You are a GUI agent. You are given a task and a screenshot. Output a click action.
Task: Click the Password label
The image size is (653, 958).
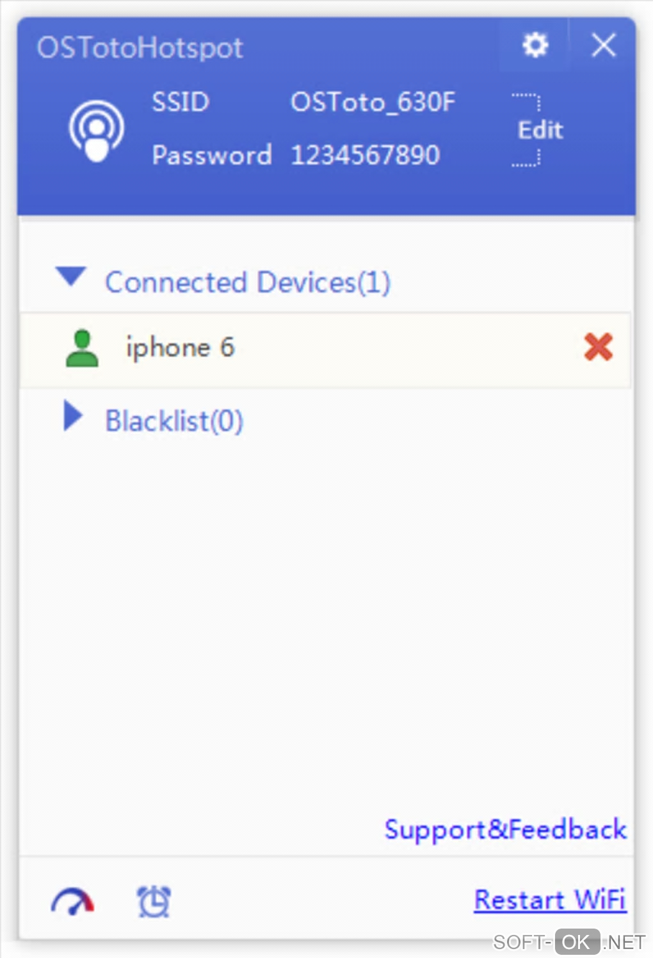211,155
